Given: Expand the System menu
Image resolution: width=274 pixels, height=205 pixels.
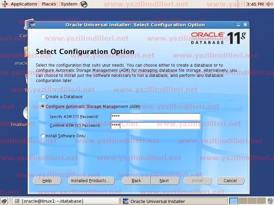Looking at the screenshot, I should [69, 4].
